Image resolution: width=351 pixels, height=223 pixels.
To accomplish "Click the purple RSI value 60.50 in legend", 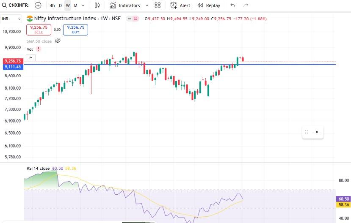I will [x=58, y=169].
